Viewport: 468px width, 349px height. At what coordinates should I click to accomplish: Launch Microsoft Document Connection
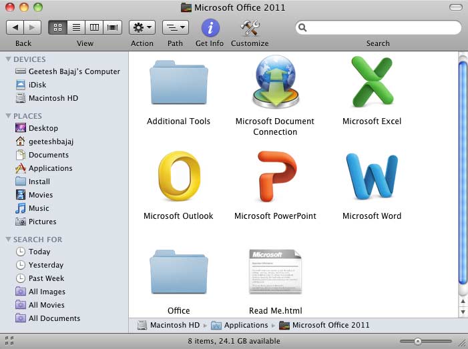click(x=275, y=81)
